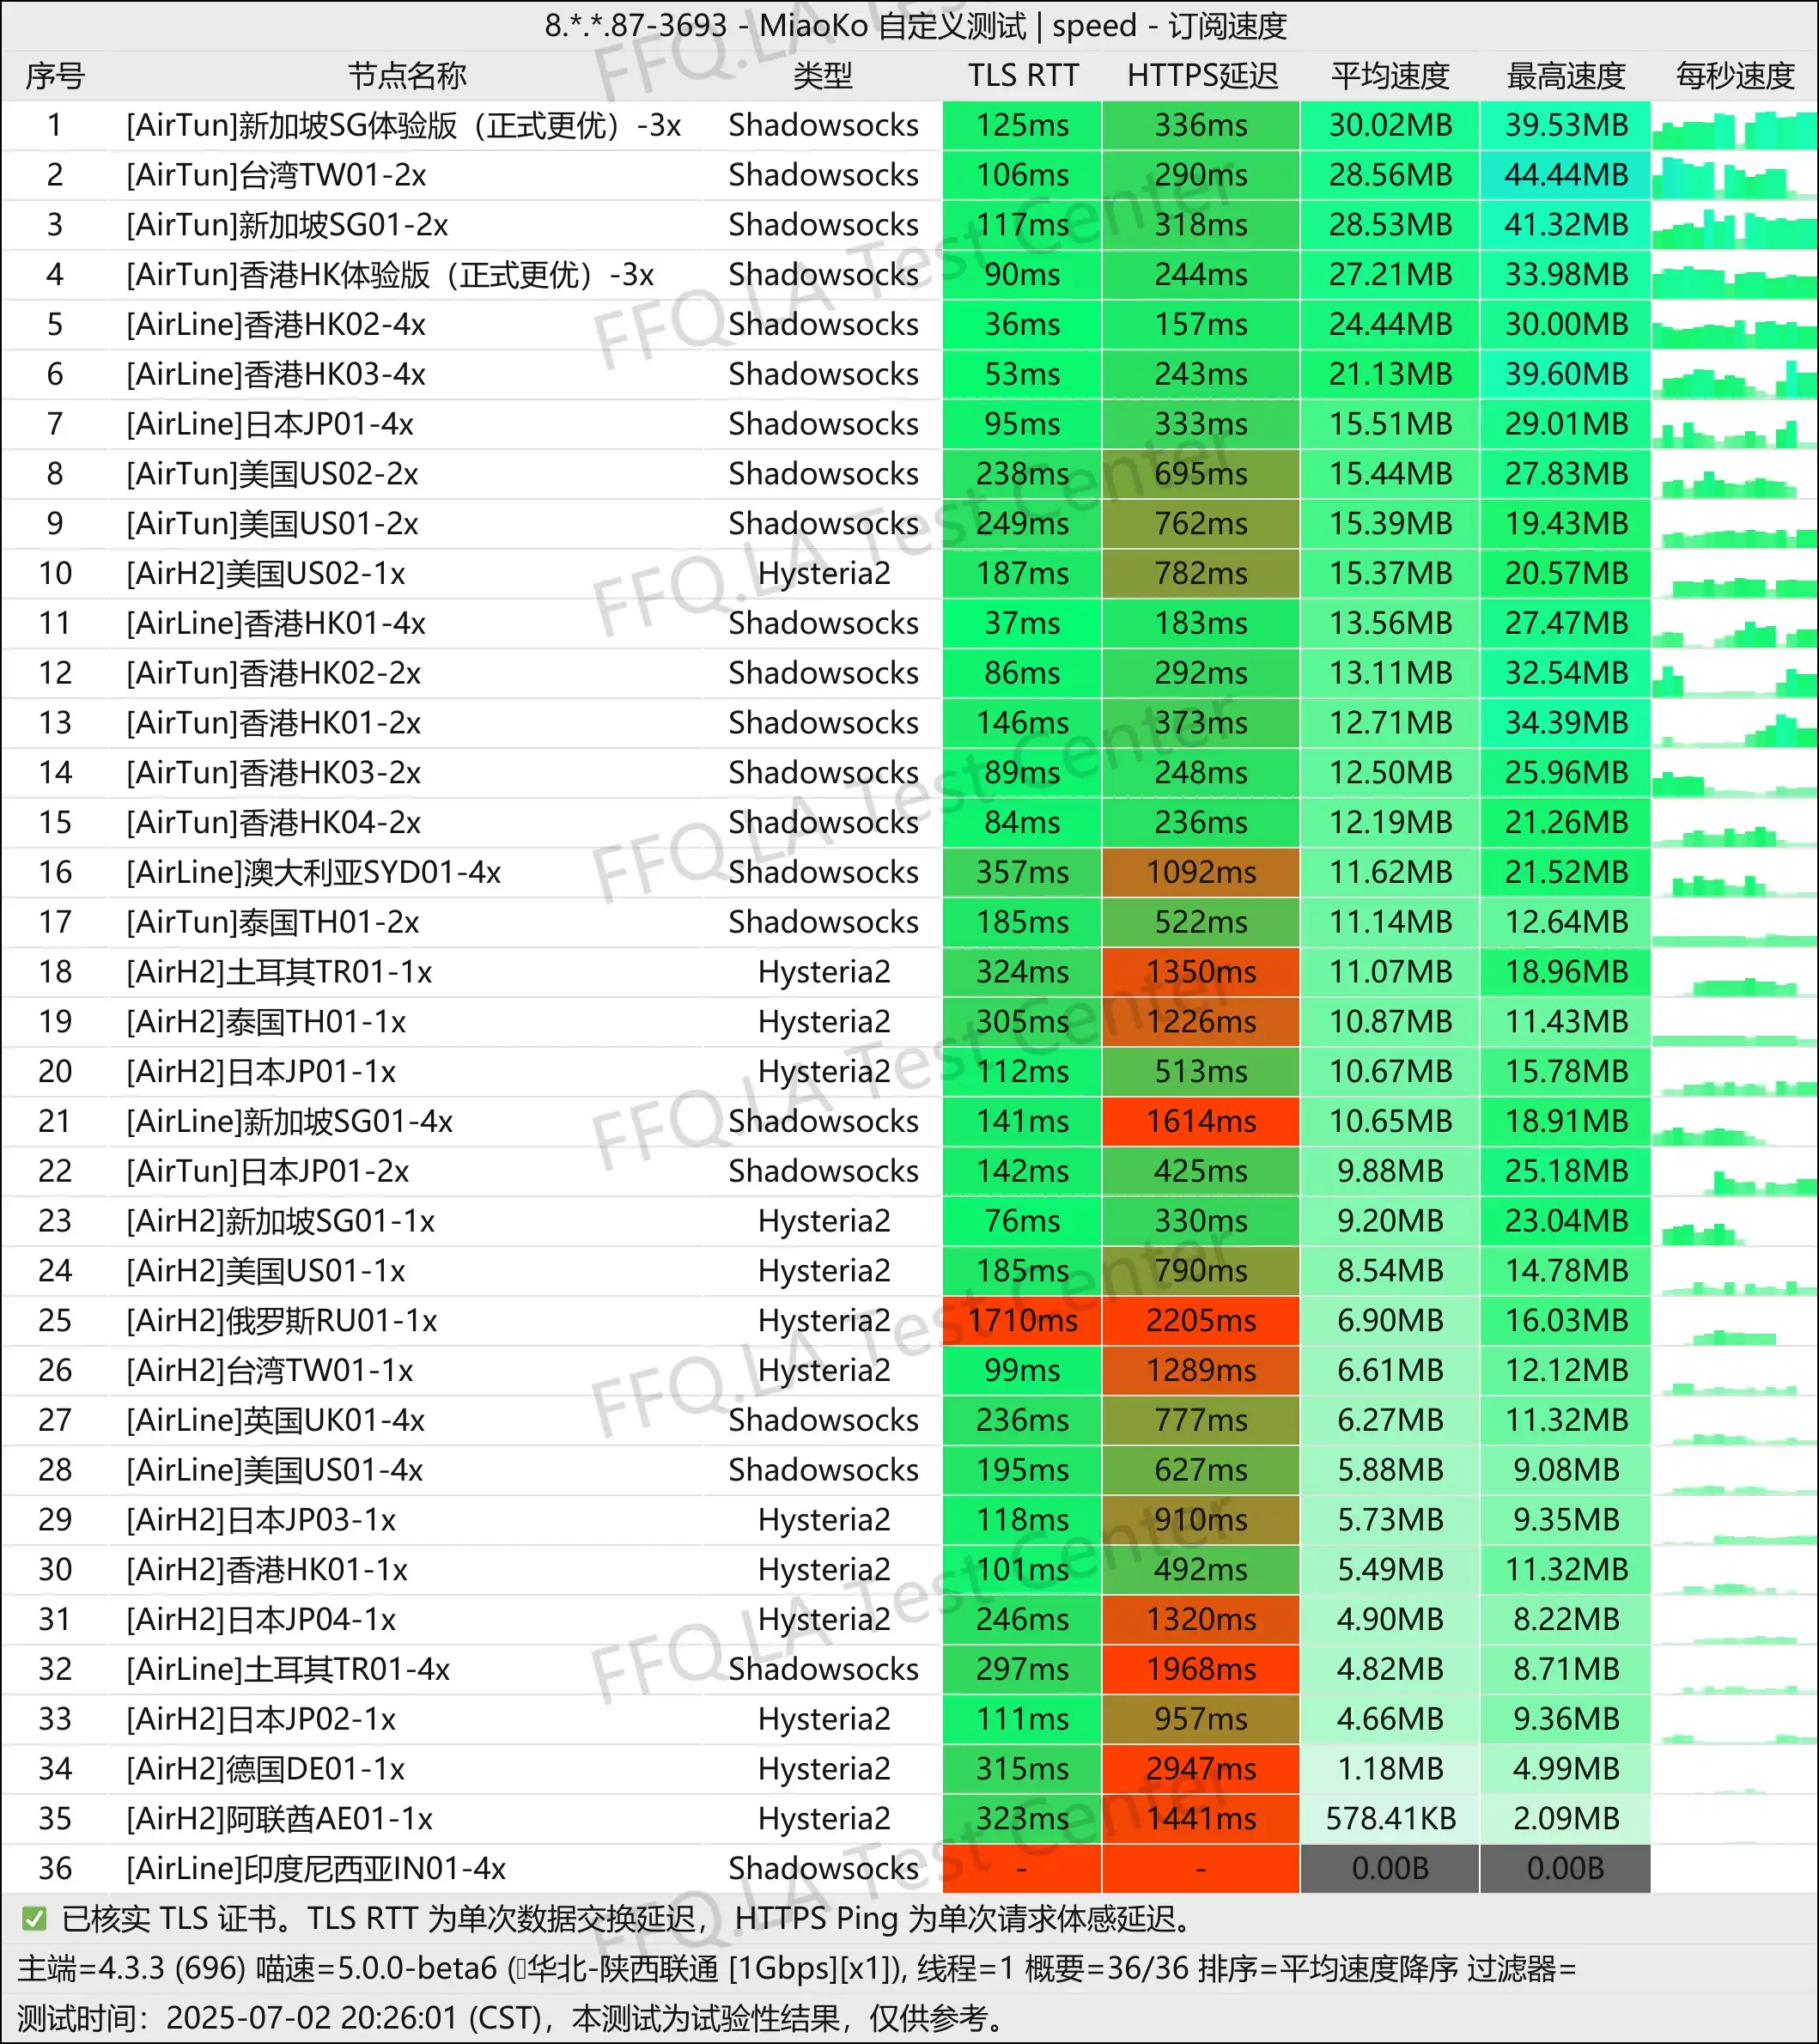The image size is (1819, 2044).
Task: Select the [AirTun]香港HK体验版 -3x node name
Action: tap(390, 274)
